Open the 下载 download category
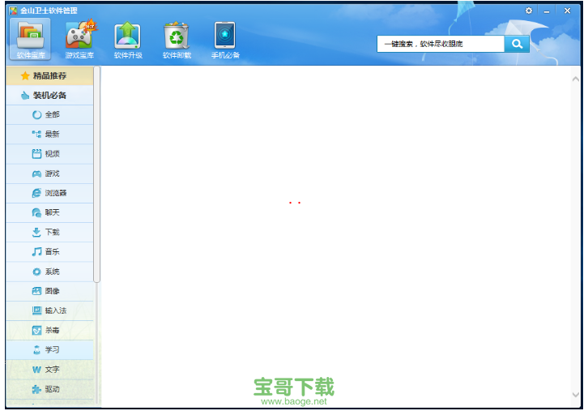This screenshot has width=588, height=411. pyautogui.click(x=49, y=232)
